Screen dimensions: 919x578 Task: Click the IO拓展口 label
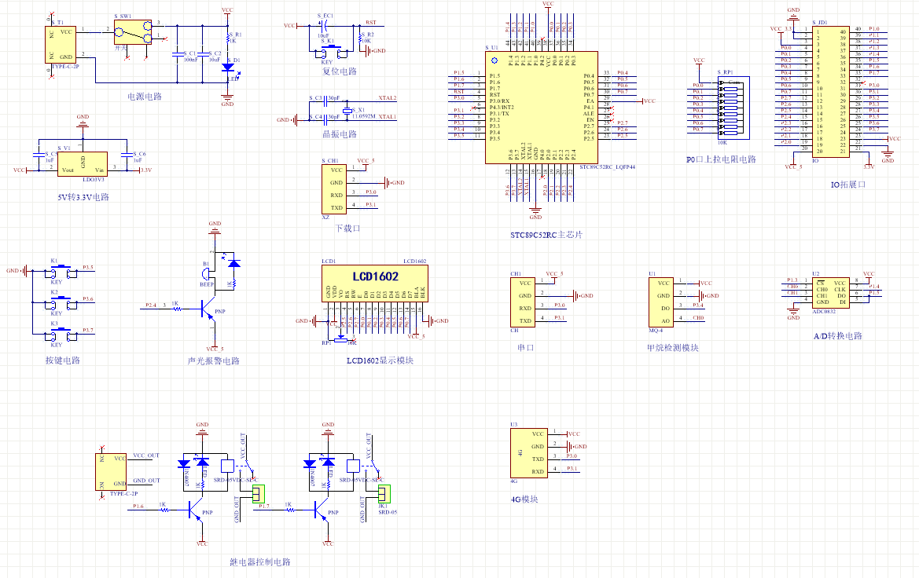coord(848,185)
